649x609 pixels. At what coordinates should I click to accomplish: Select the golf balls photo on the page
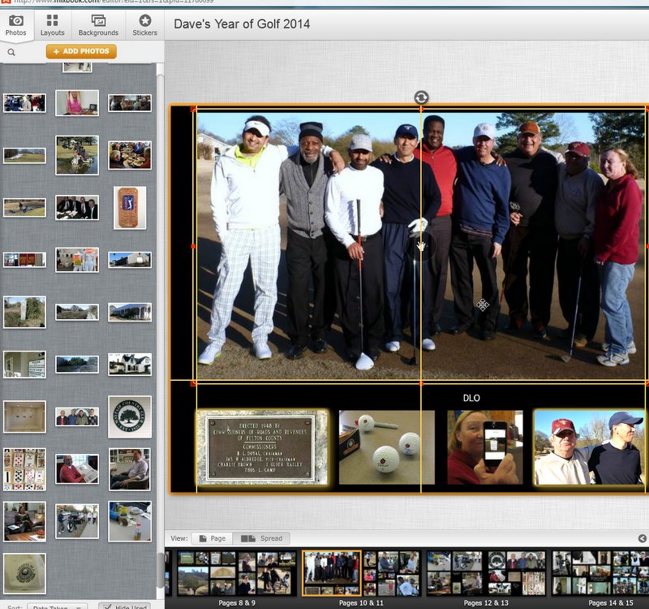pos(387,447)
